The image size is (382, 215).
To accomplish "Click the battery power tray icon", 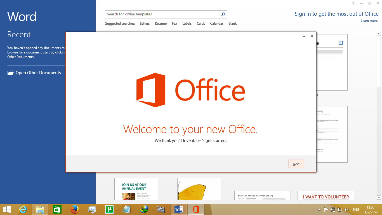I will pyautogui.click(x=333, y=209).
